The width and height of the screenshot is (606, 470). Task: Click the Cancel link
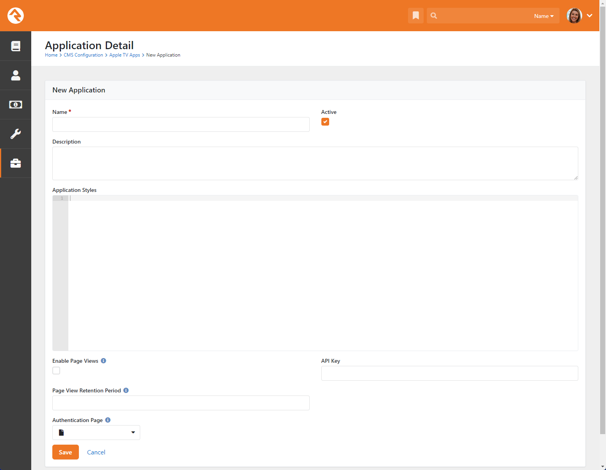point(96,452)
